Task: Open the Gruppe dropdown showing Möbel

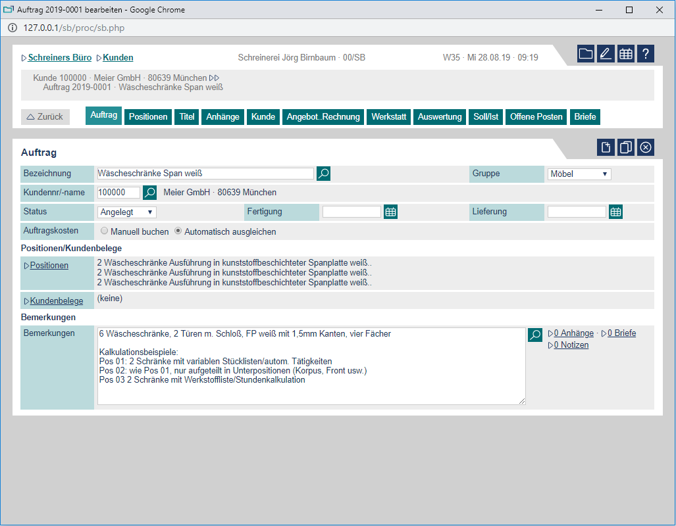Action: click(x=579, y=174)
